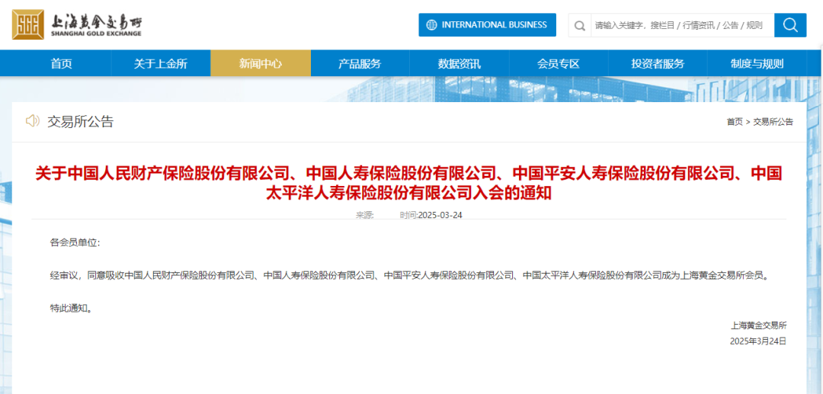Click the 交易所公告 breadcrumb link
This screenshot has width=823, height=394.
(x=773, y=122)
